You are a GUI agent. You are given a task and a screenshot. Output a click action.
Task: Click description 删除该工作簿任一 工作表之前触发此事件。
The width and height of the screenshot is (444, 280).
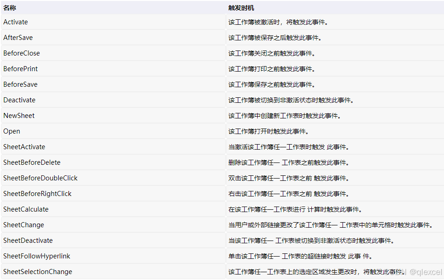[288, 162]
